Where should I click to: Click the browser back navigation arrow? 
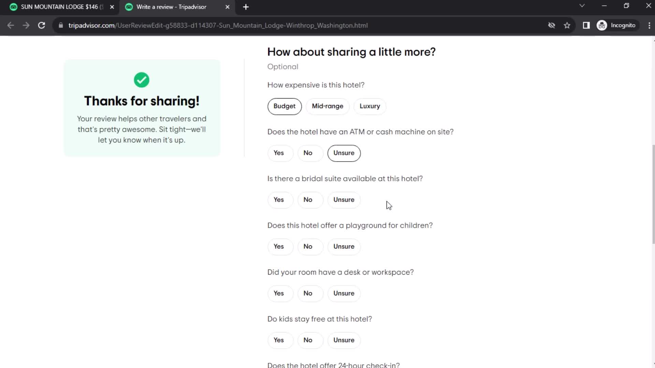click(x=11, y=25)
